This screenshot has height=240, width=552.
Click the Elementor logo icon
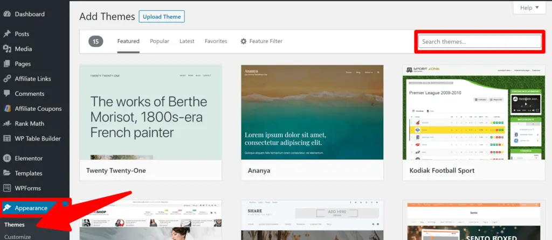(6, 158)
